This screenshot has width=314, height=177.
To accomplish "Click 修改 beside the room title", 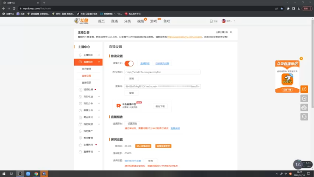I will click(x=151, y=161).
